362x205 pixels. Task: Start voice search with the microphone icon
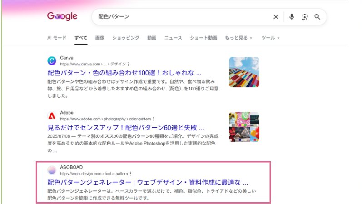click(x=292, y=17)
